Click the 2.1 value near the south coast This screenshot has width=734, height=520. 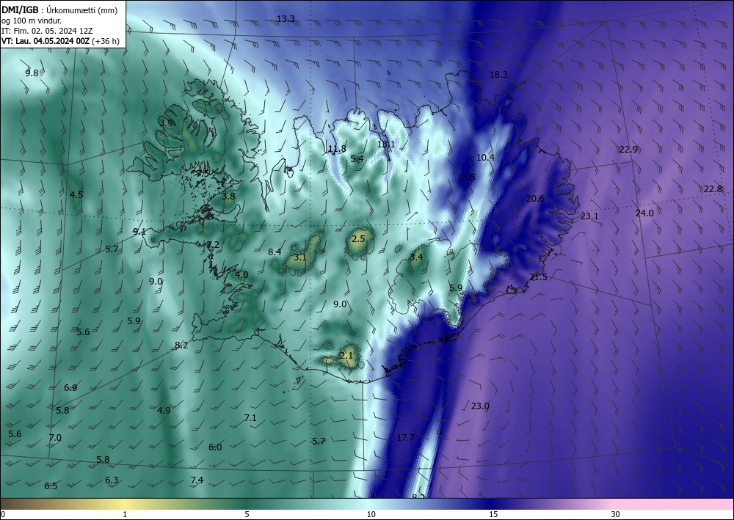346,355
